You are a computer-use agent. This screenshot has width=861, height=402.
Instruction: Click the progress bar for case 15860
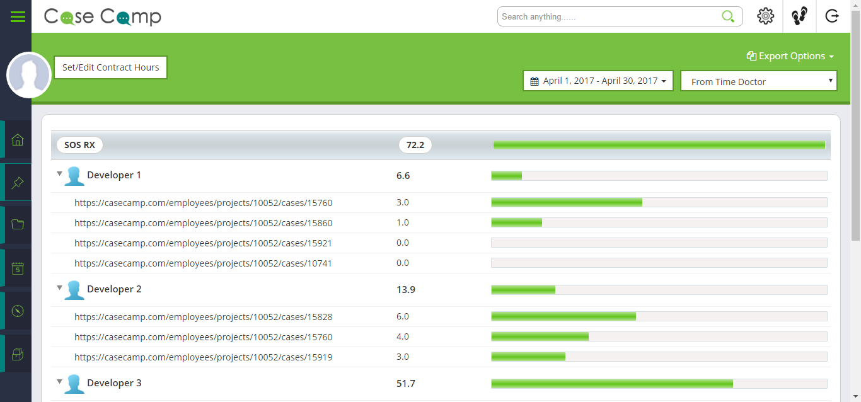[x=659, y=222]
